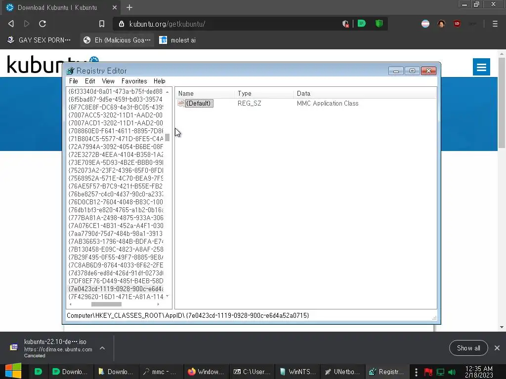The height and width of the screenshot is (379, 506).
Task: Go back in the browser
Action: click(x=11, y=24)
